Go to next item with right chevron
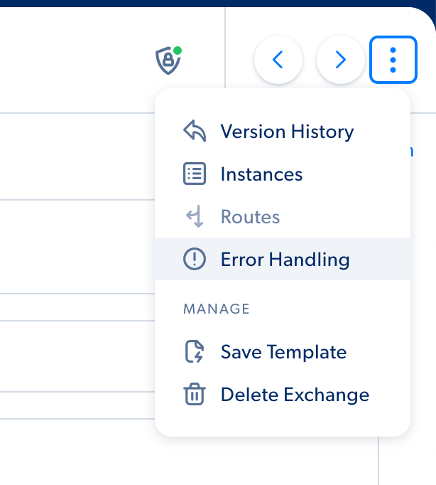This screenshot has width=436, height=485. coord(341,60)
